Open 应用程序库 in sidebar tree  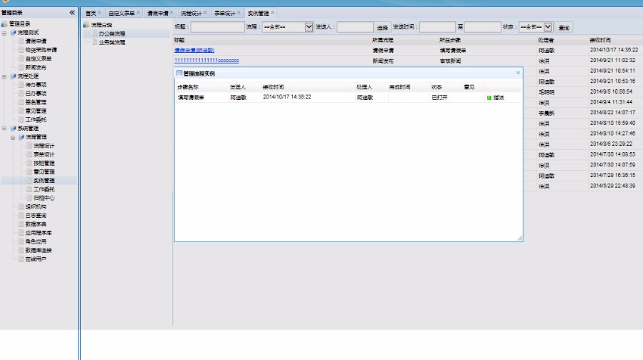[x=39, y=233]
